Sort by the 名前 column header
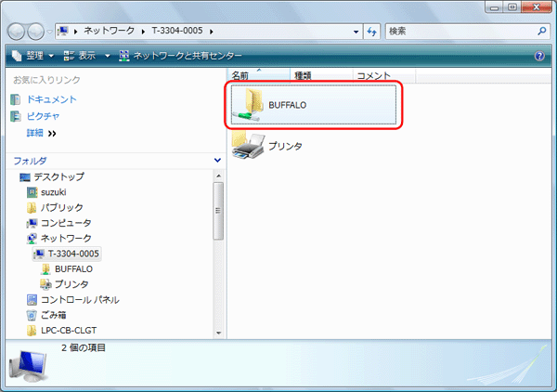Image resolution: width=557 pixels, height=392 pixels. coord(259,75)
